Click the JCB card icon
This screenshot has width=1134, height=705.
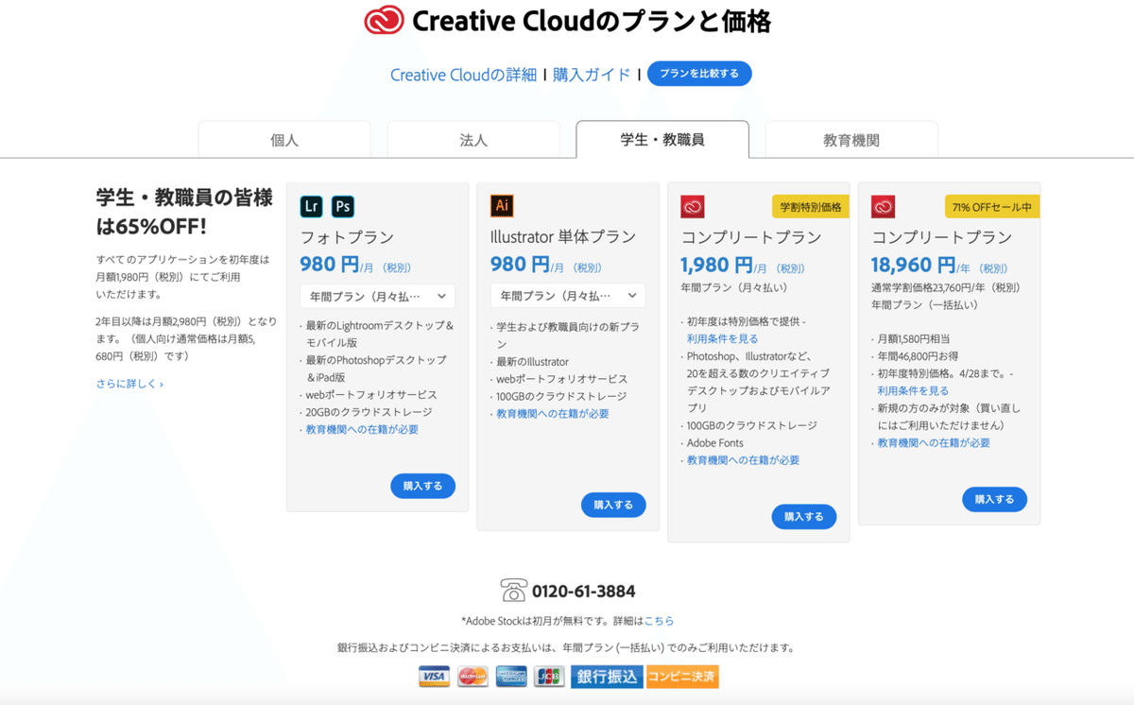tap(548, 677)
